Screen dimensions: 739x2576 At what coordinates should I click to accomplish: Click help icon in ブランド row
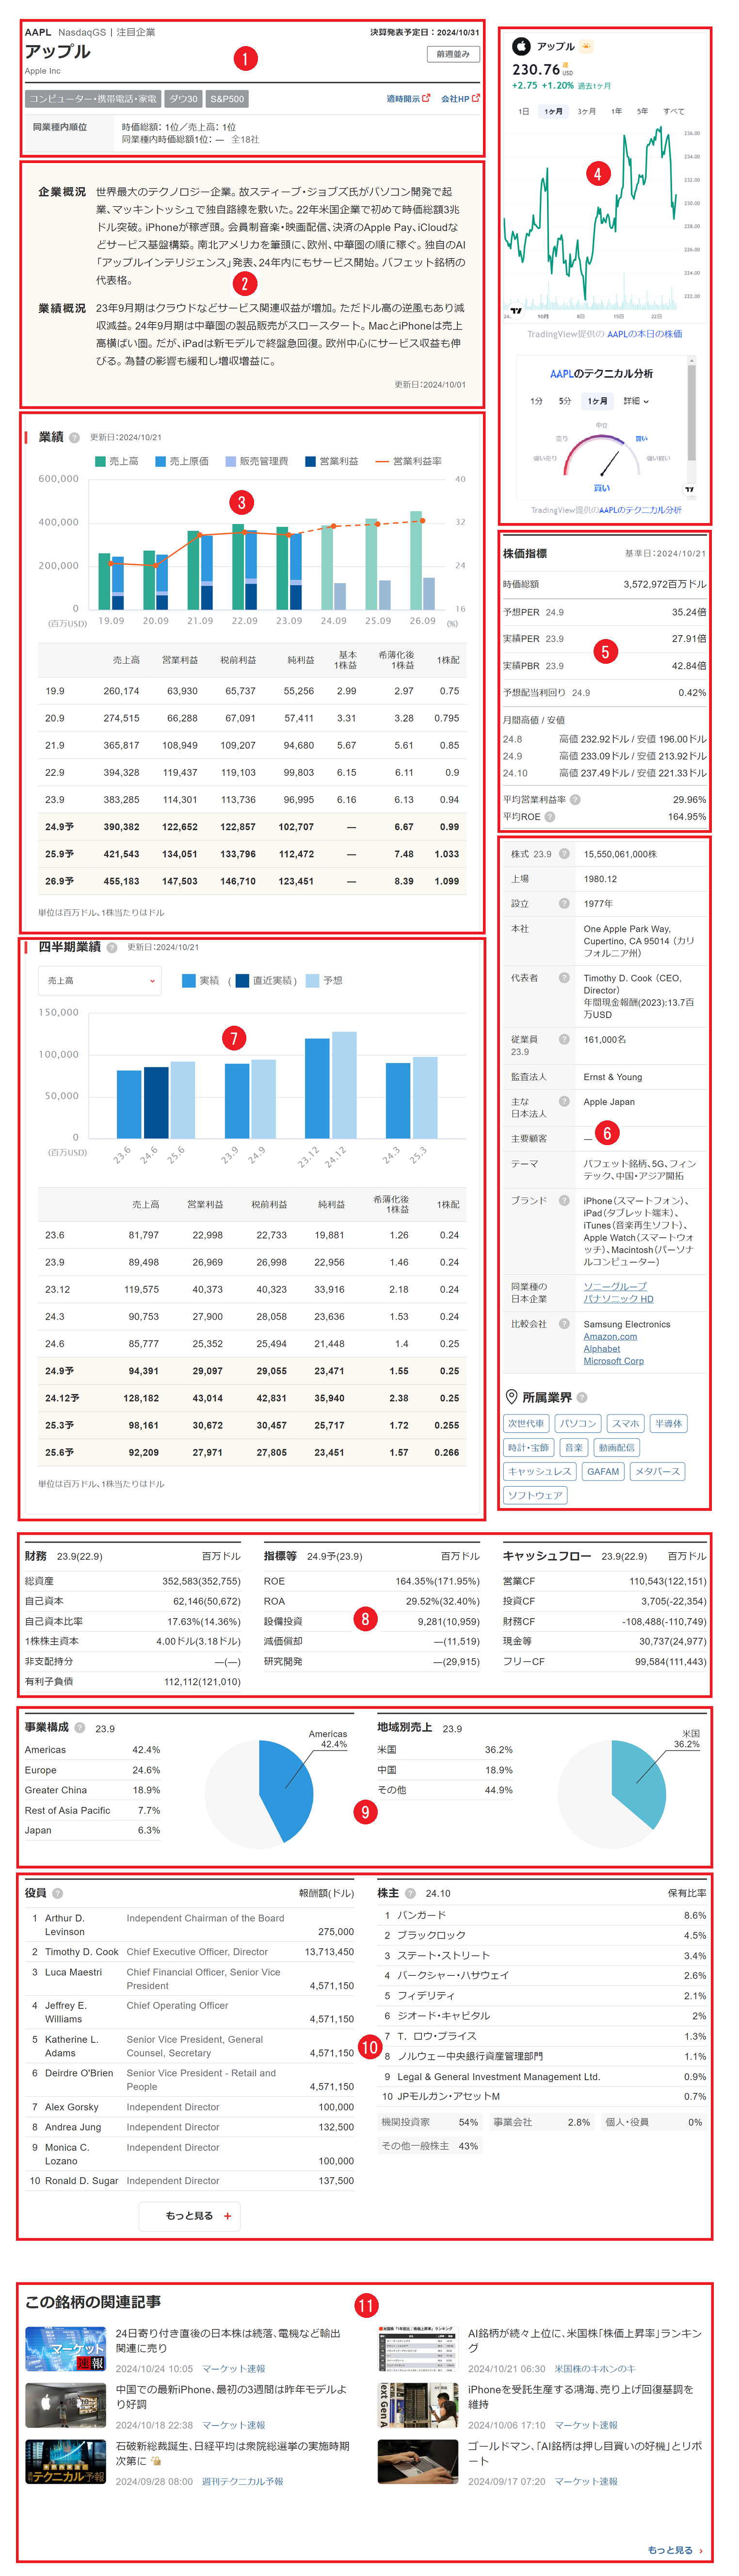[564, 1200]
